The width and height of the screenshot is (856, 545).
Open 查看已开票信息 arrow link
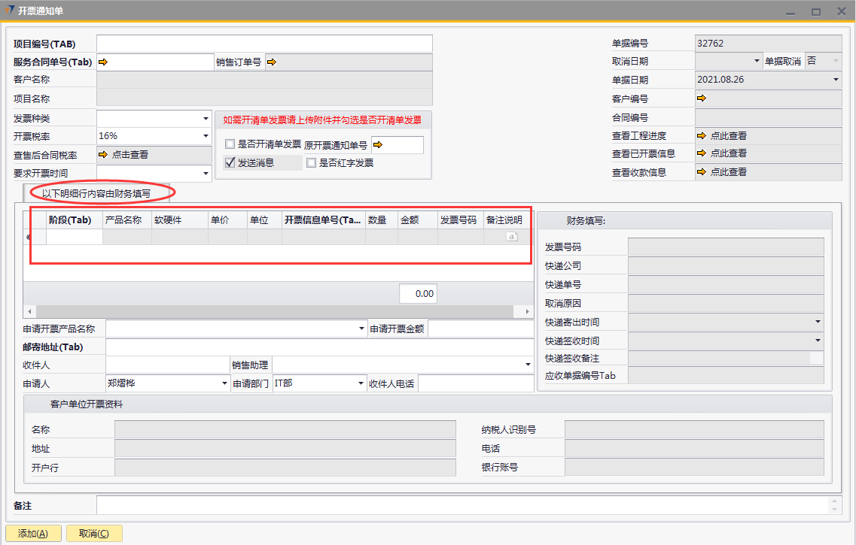(x=702, y=153)
